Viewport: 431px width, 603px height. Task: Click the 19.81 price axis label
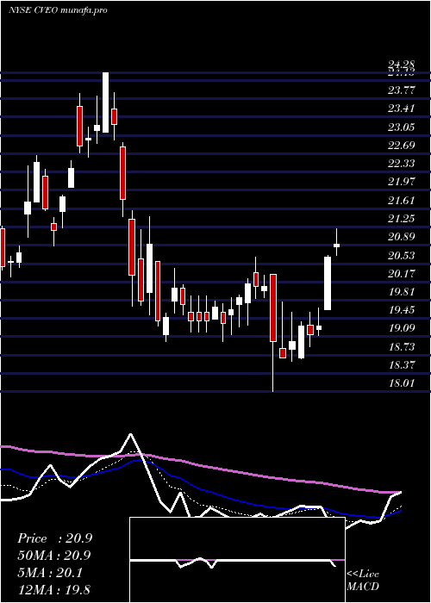(402, 291)
